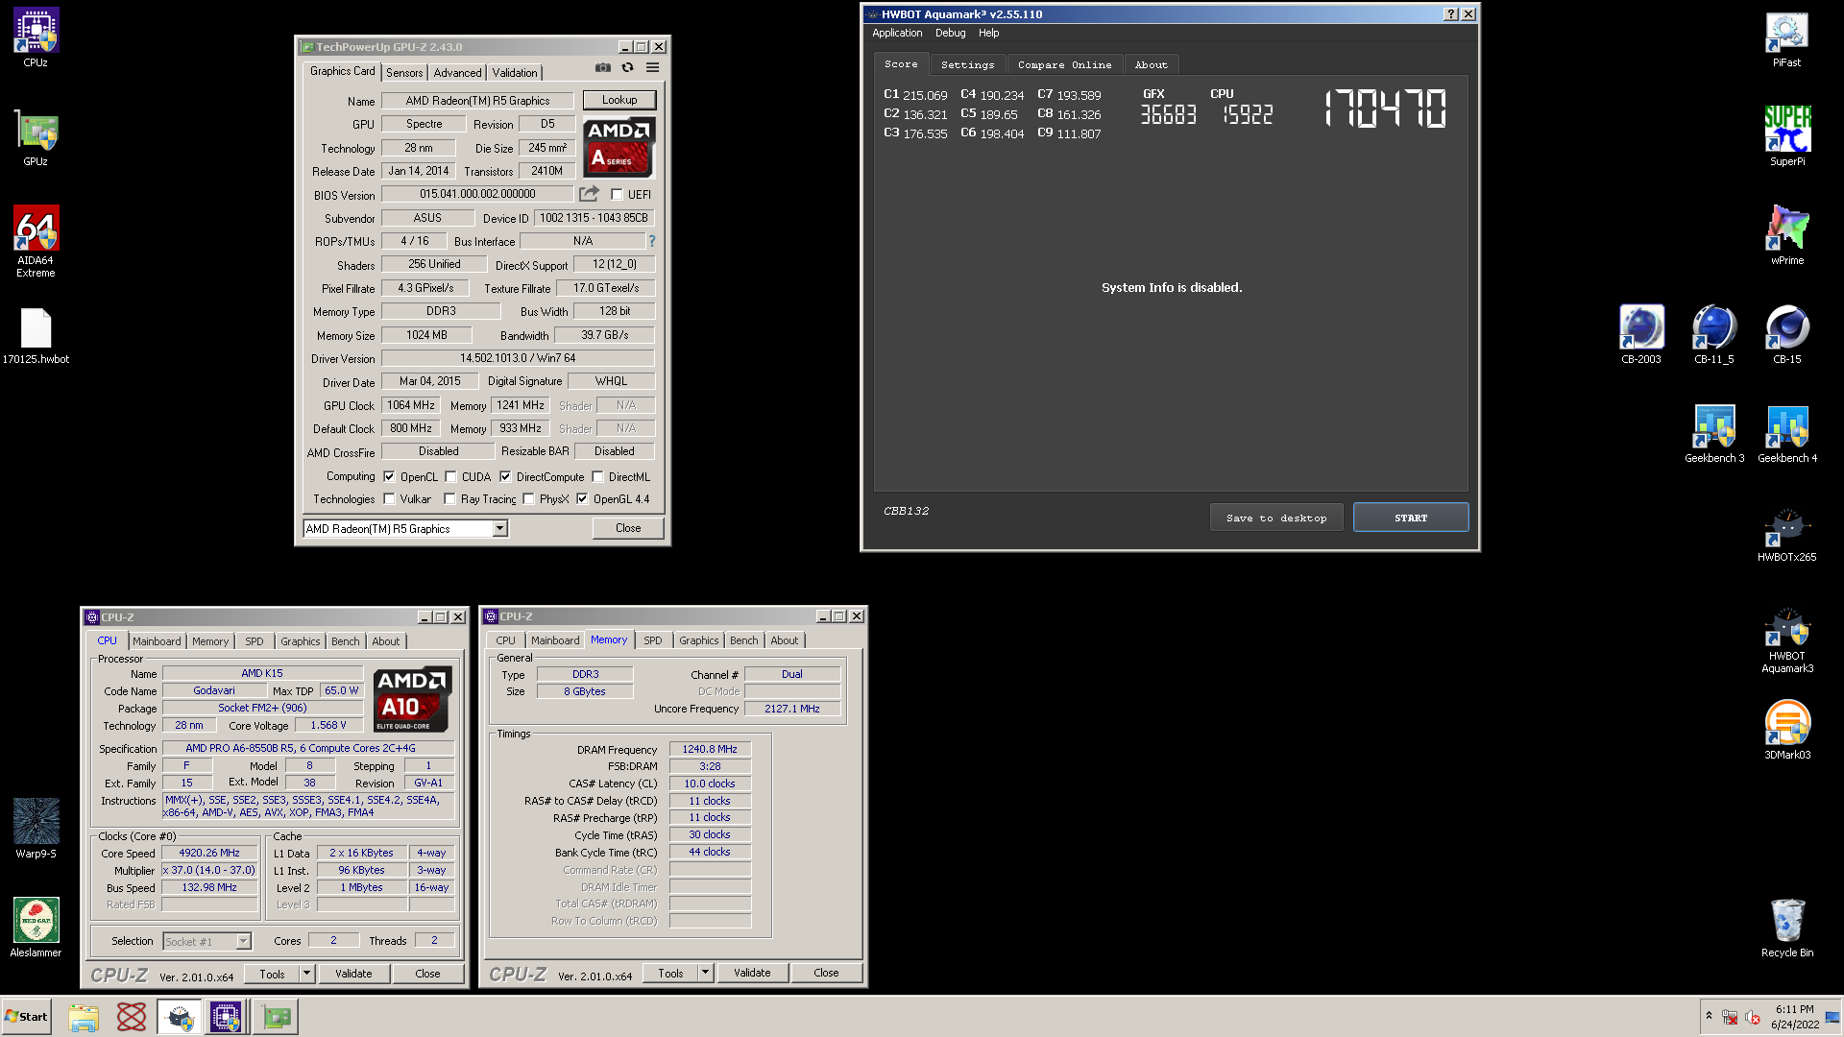Open the Advanced tab in GPU-Z
The width and height of the screenshot is (1844, 1037).
[x=457, y=73]
